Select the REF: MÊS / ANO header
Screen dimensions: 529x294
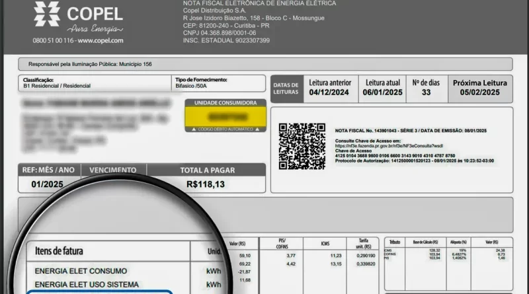pos(48,170)
